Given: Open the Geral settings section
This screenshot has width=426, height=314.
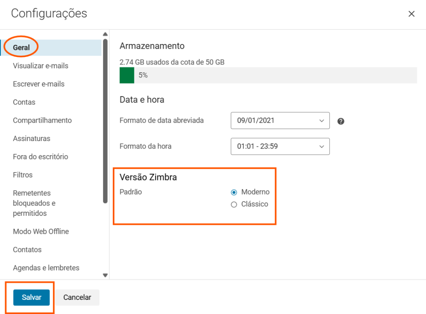Looking at the screenshot, I should [x=22, y=47].
